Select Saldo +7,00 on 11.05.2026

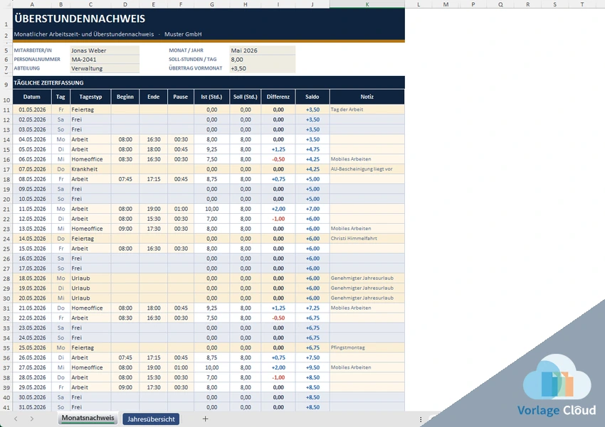pos(312,209)
